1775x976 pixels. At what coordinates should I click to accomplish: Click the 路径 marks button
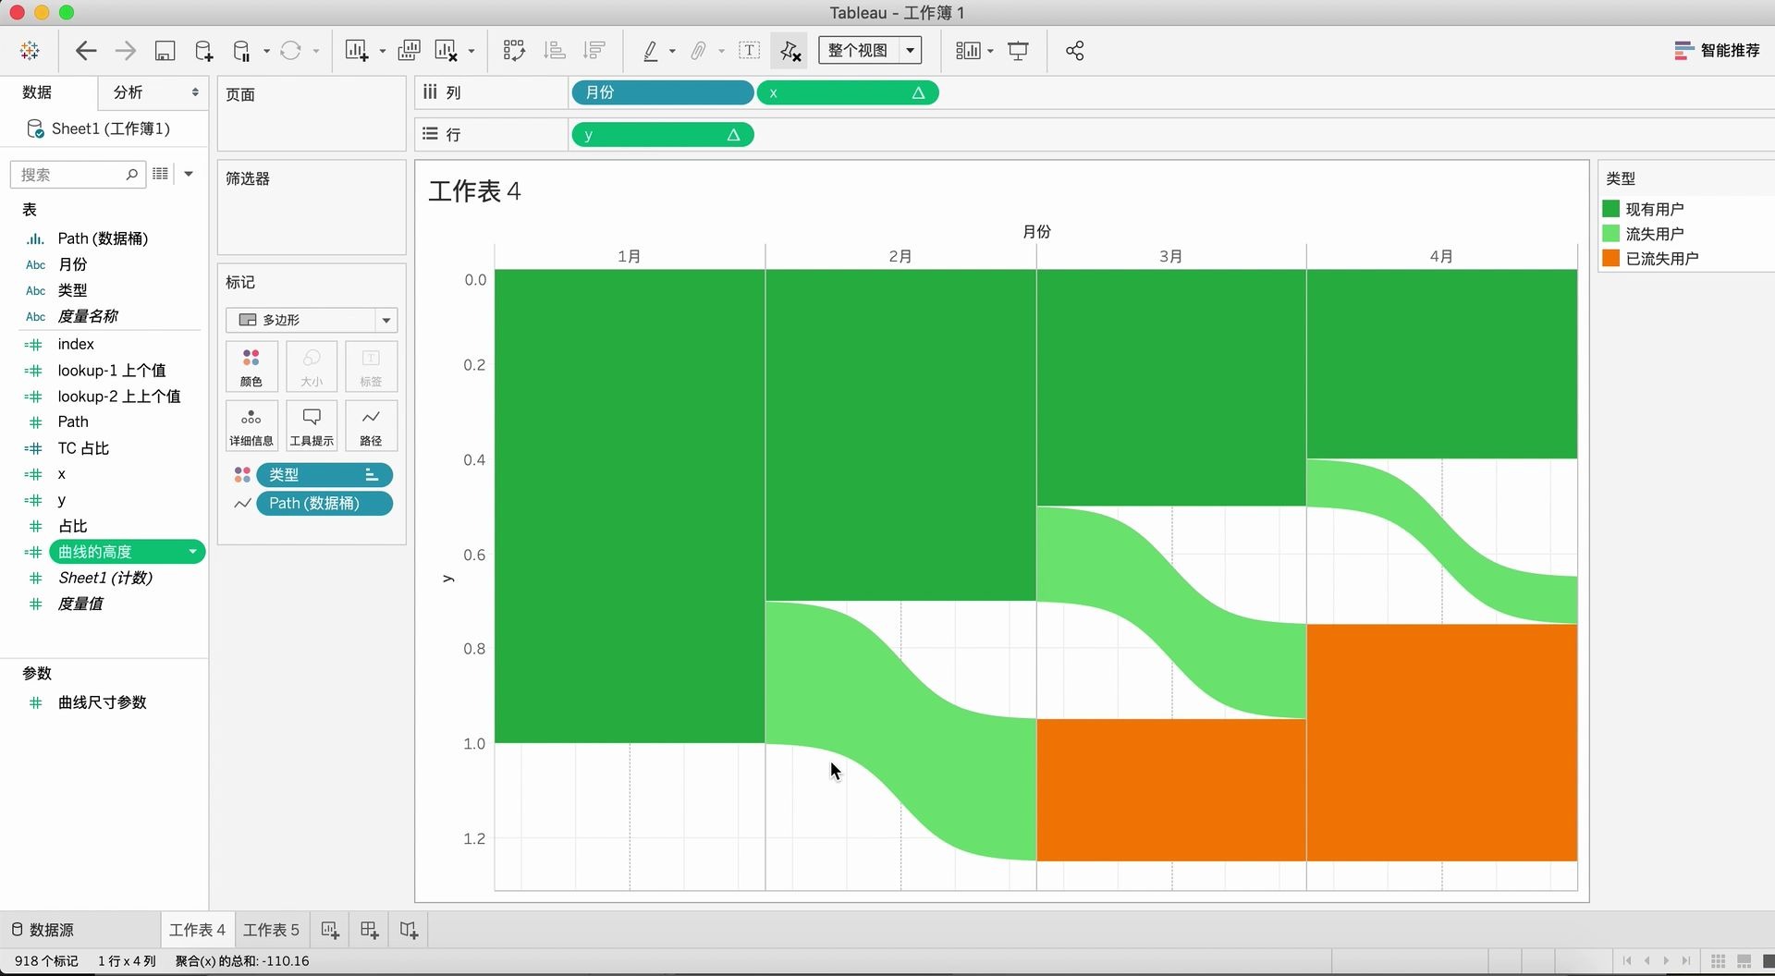point(371,425)
